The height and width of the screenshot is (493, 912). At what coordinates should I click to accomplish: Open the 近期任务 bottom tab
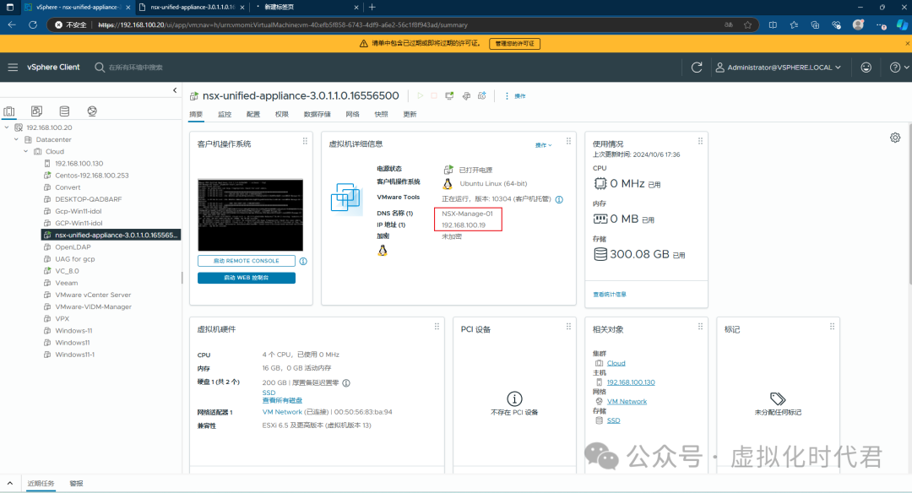pos(41,484)
